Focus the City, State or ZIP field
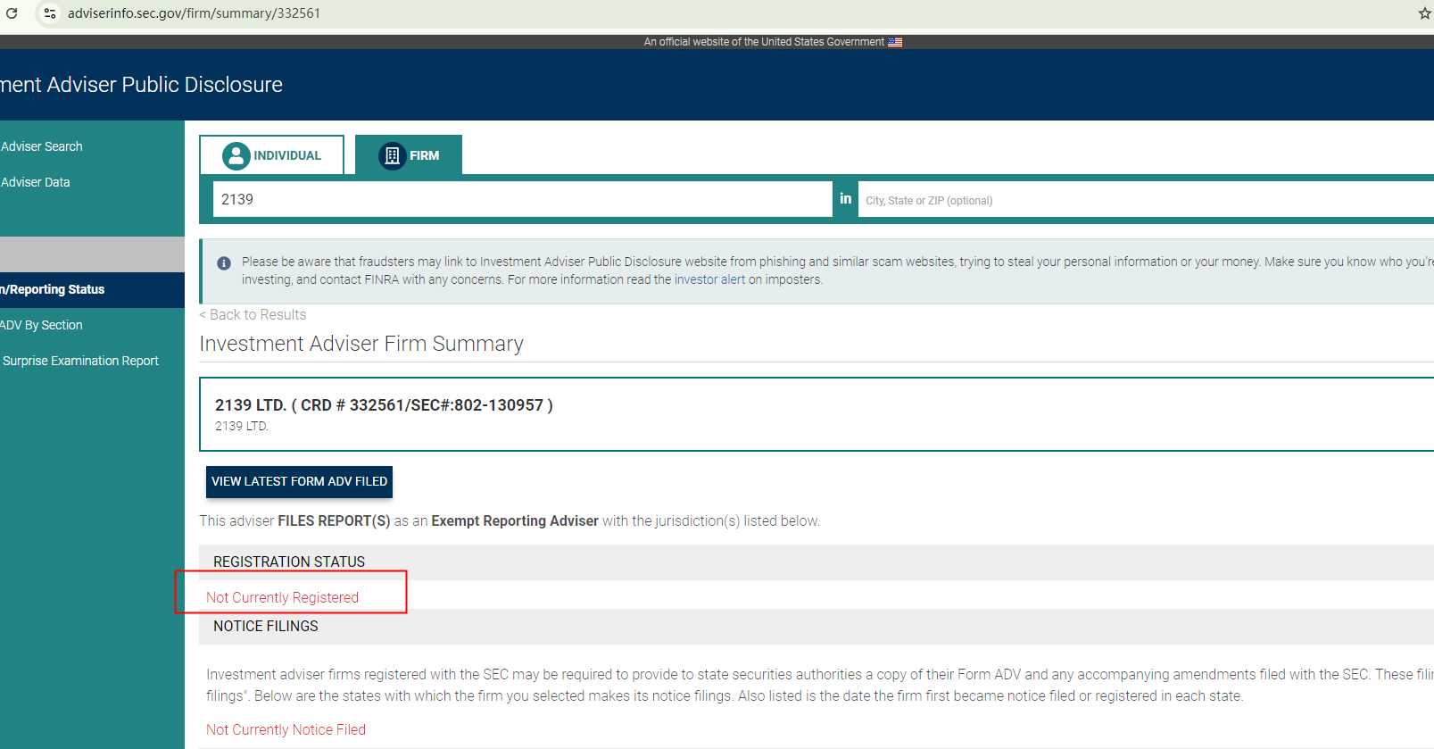 pyautogui.click(x=1147, y=200)
